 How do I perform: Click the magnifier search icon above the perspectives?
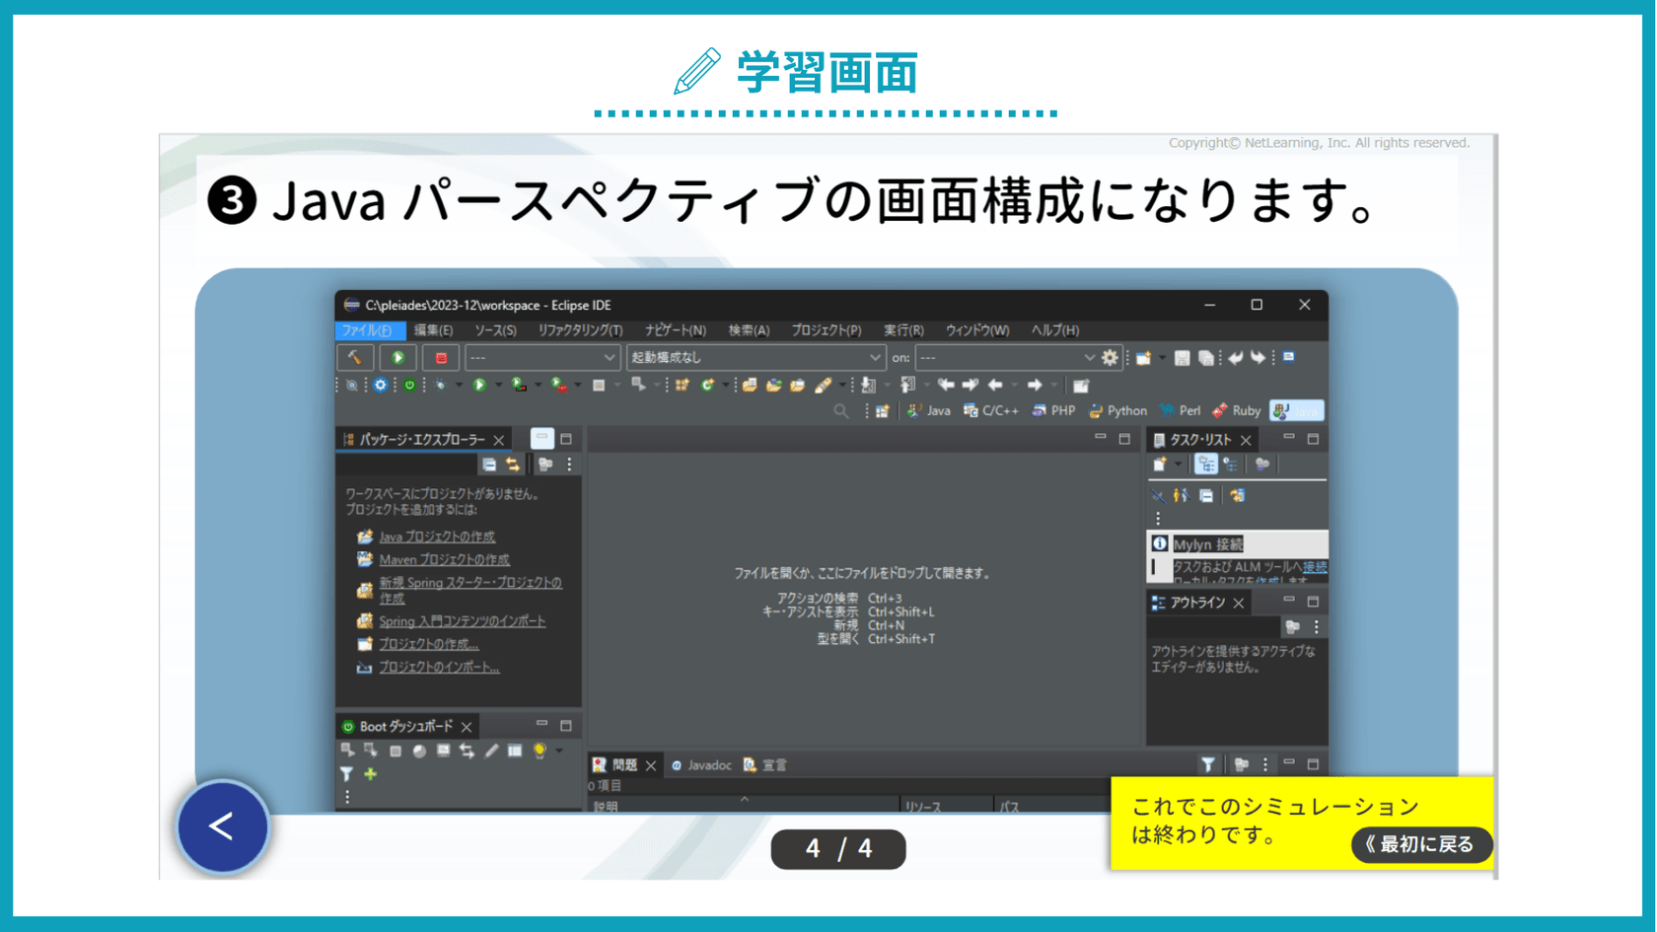pyautogui.click(x=840, y=410)
